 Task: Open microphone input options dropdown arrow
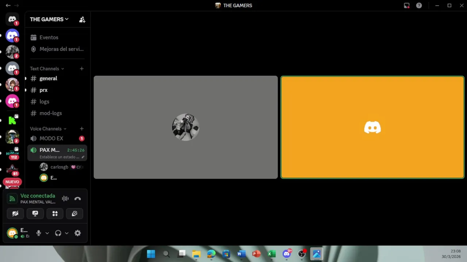click(x=47, y=233)
